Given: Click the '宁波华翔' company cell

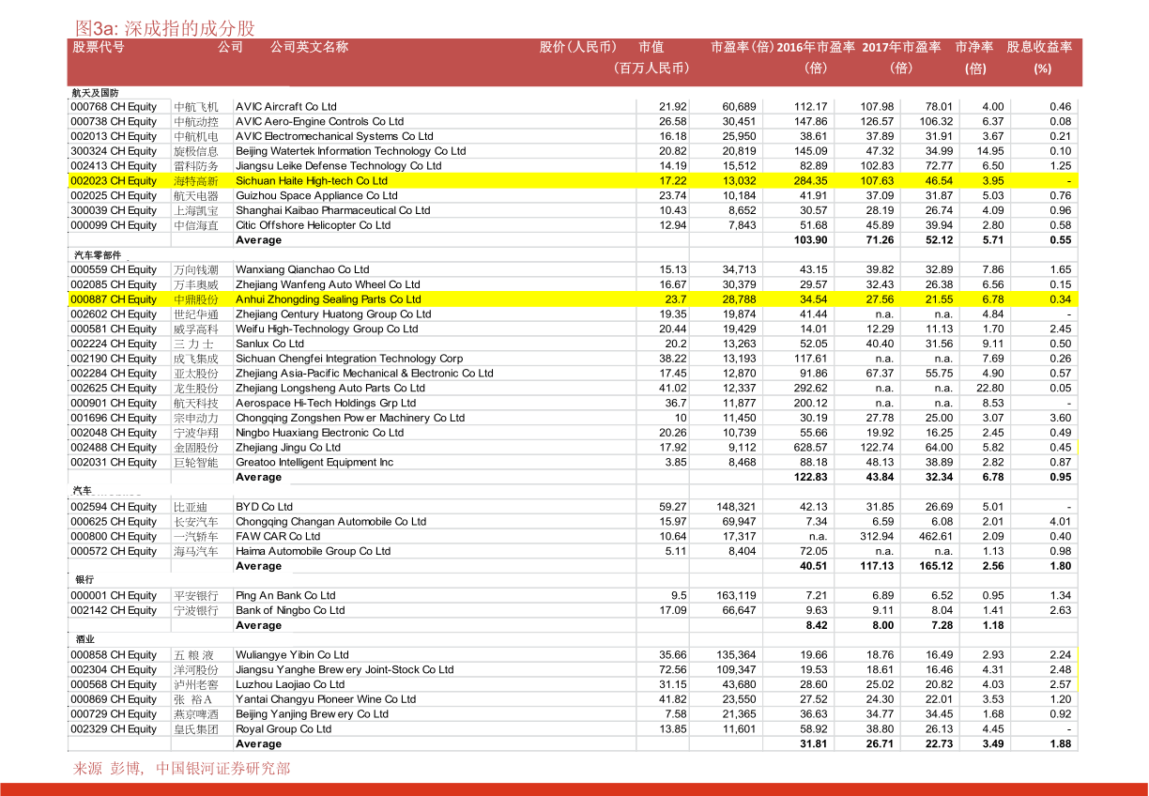Looking at the screenshot, I should [195, 433].
